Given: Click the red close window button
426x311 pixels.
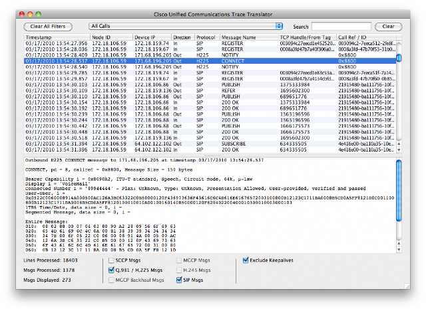Looking at the screenshot, I should point(22,15).
